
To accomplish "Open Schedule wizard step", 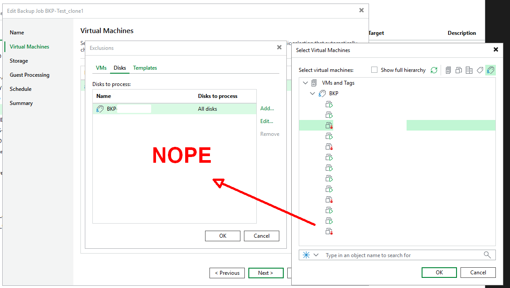I will [20, 89].
